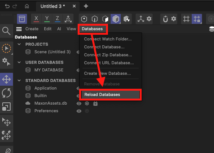Choose Connect URL Database...
The width and height of the screenshot is (214, 153).
coord(109,63)
